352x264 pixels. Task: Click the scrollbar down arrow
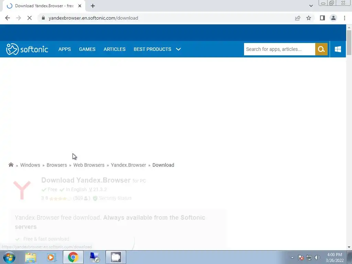coord(349,247)
